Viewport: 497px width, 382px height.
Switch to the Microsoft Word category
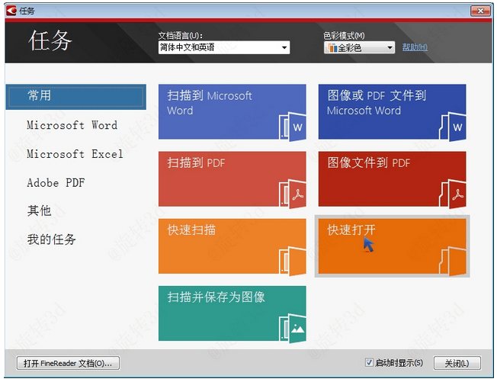pos(72,125)
